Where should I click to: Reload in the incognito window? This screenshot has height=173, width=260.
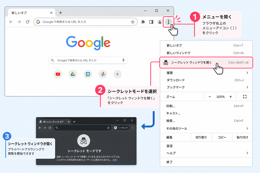(50, 128)
